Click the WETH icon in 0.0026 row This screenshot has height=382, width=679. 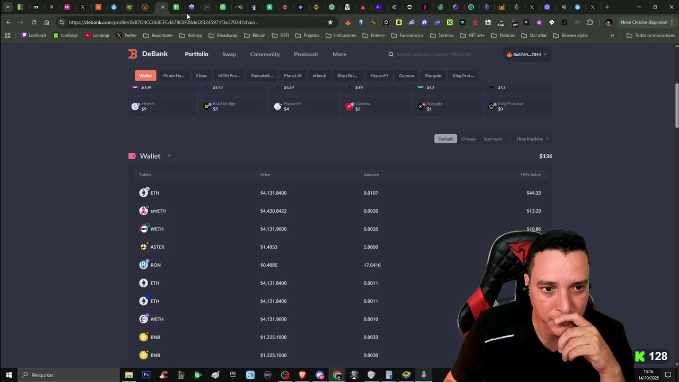144,229
